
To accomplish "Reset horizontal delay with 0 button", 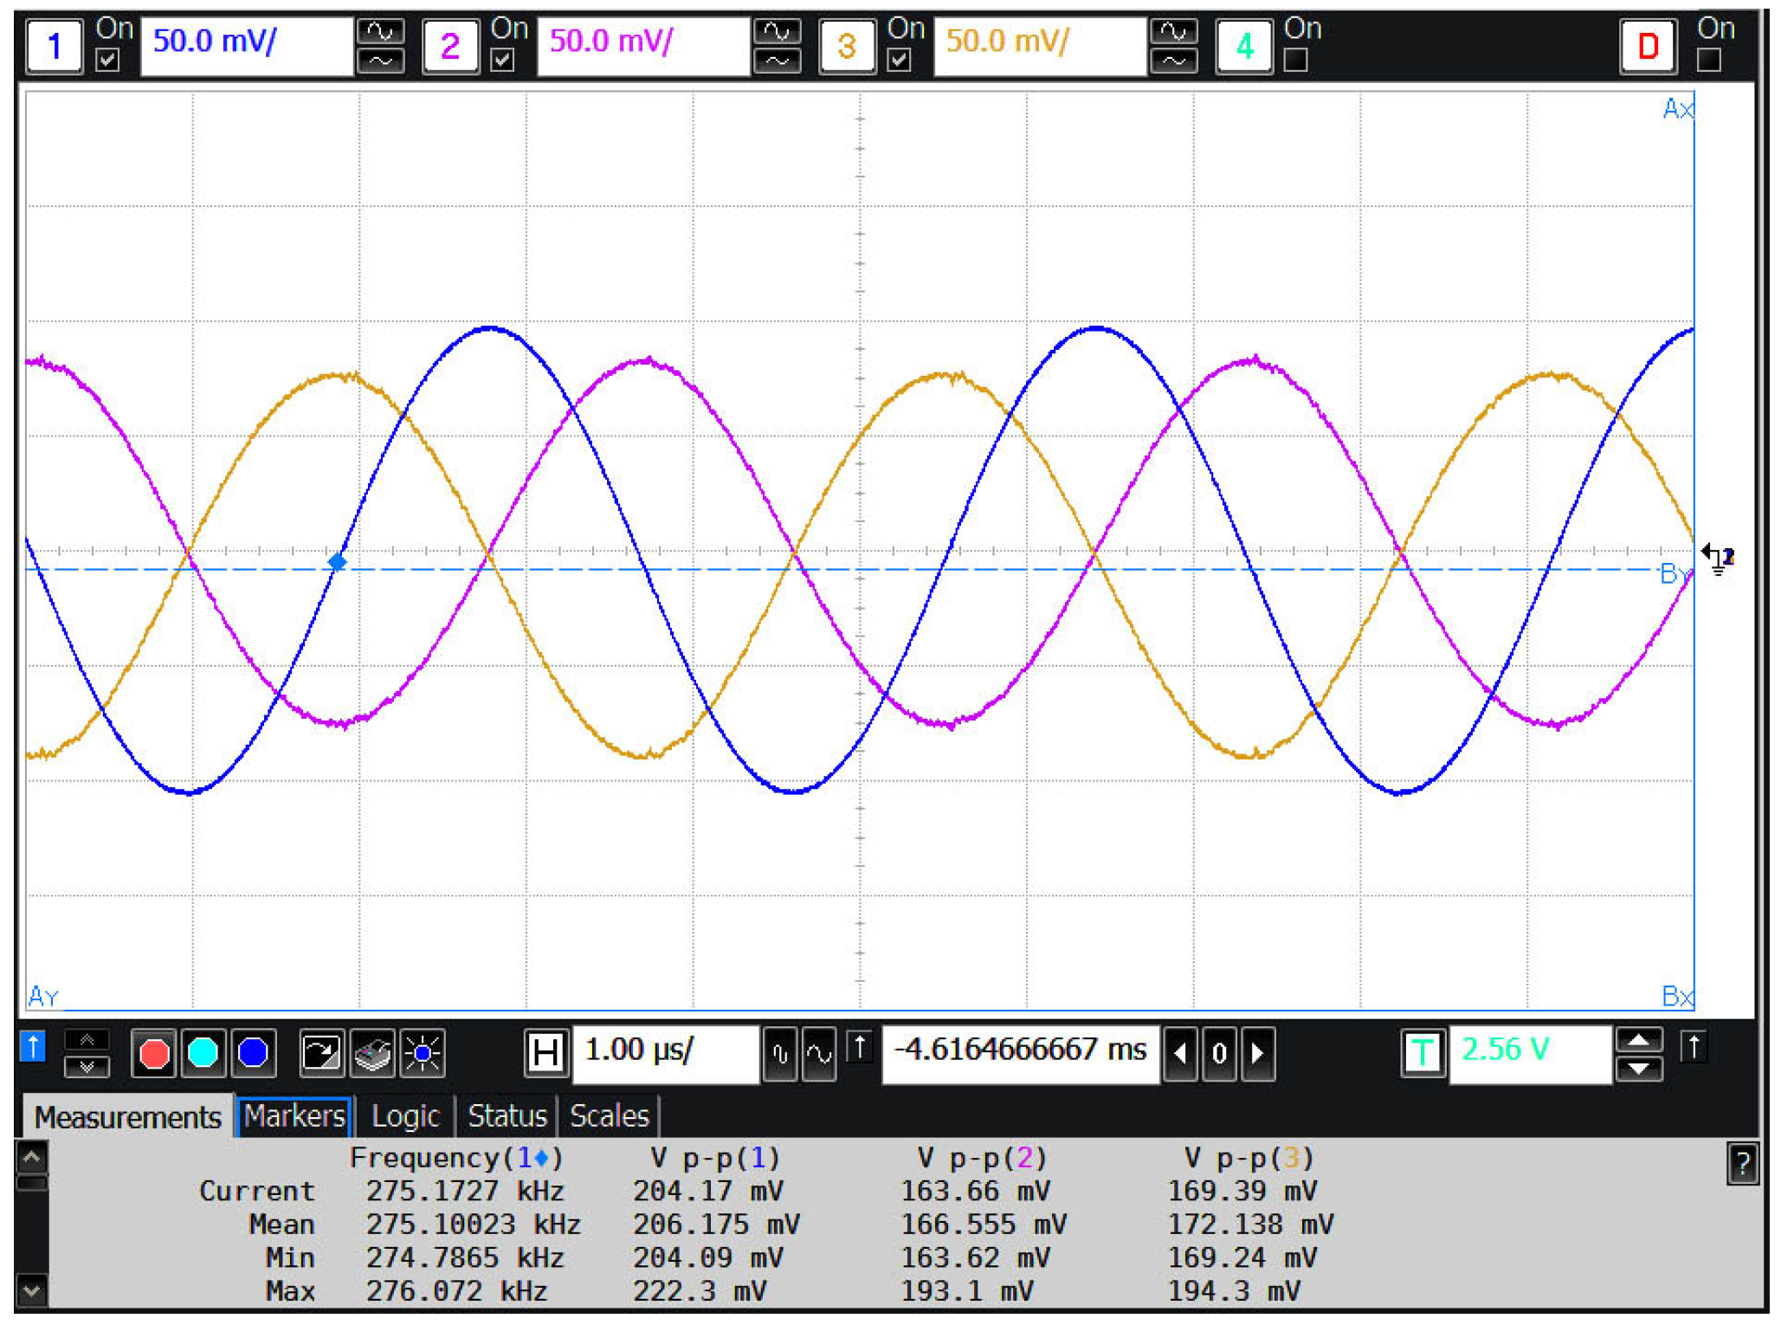I will pos(1219,1054).
